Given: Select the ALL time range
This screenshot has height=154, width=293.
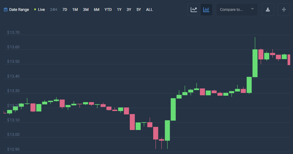Looking at the screenshot, I should [x=149, y=9].
